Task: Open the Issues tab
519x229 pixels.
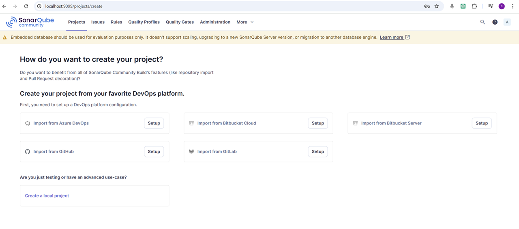Action: pyautogui.click(x=98, y=22)
